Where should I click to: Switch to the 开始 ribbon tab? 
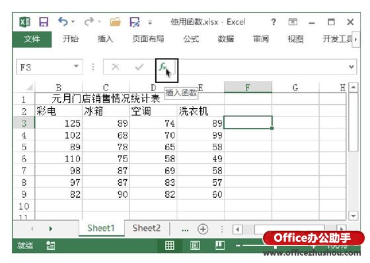point(70,39)
